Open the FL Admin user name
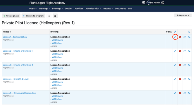The height and width of the screenshot is (105, 194). [x=155, y=3]
